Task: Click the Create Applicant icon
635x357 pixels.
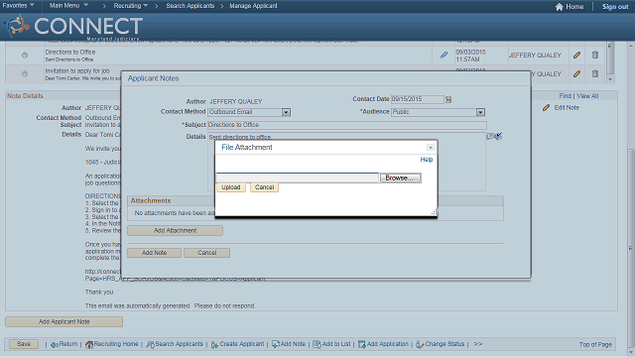Action: point(214,344)
